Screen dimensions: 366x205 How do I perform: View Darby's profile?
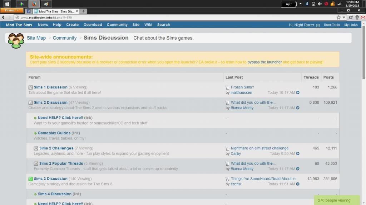(236, 154)
